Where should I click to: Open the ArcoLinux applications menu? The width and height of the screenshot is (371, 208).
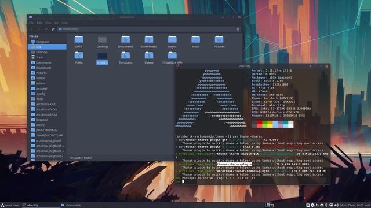[9, 205]
